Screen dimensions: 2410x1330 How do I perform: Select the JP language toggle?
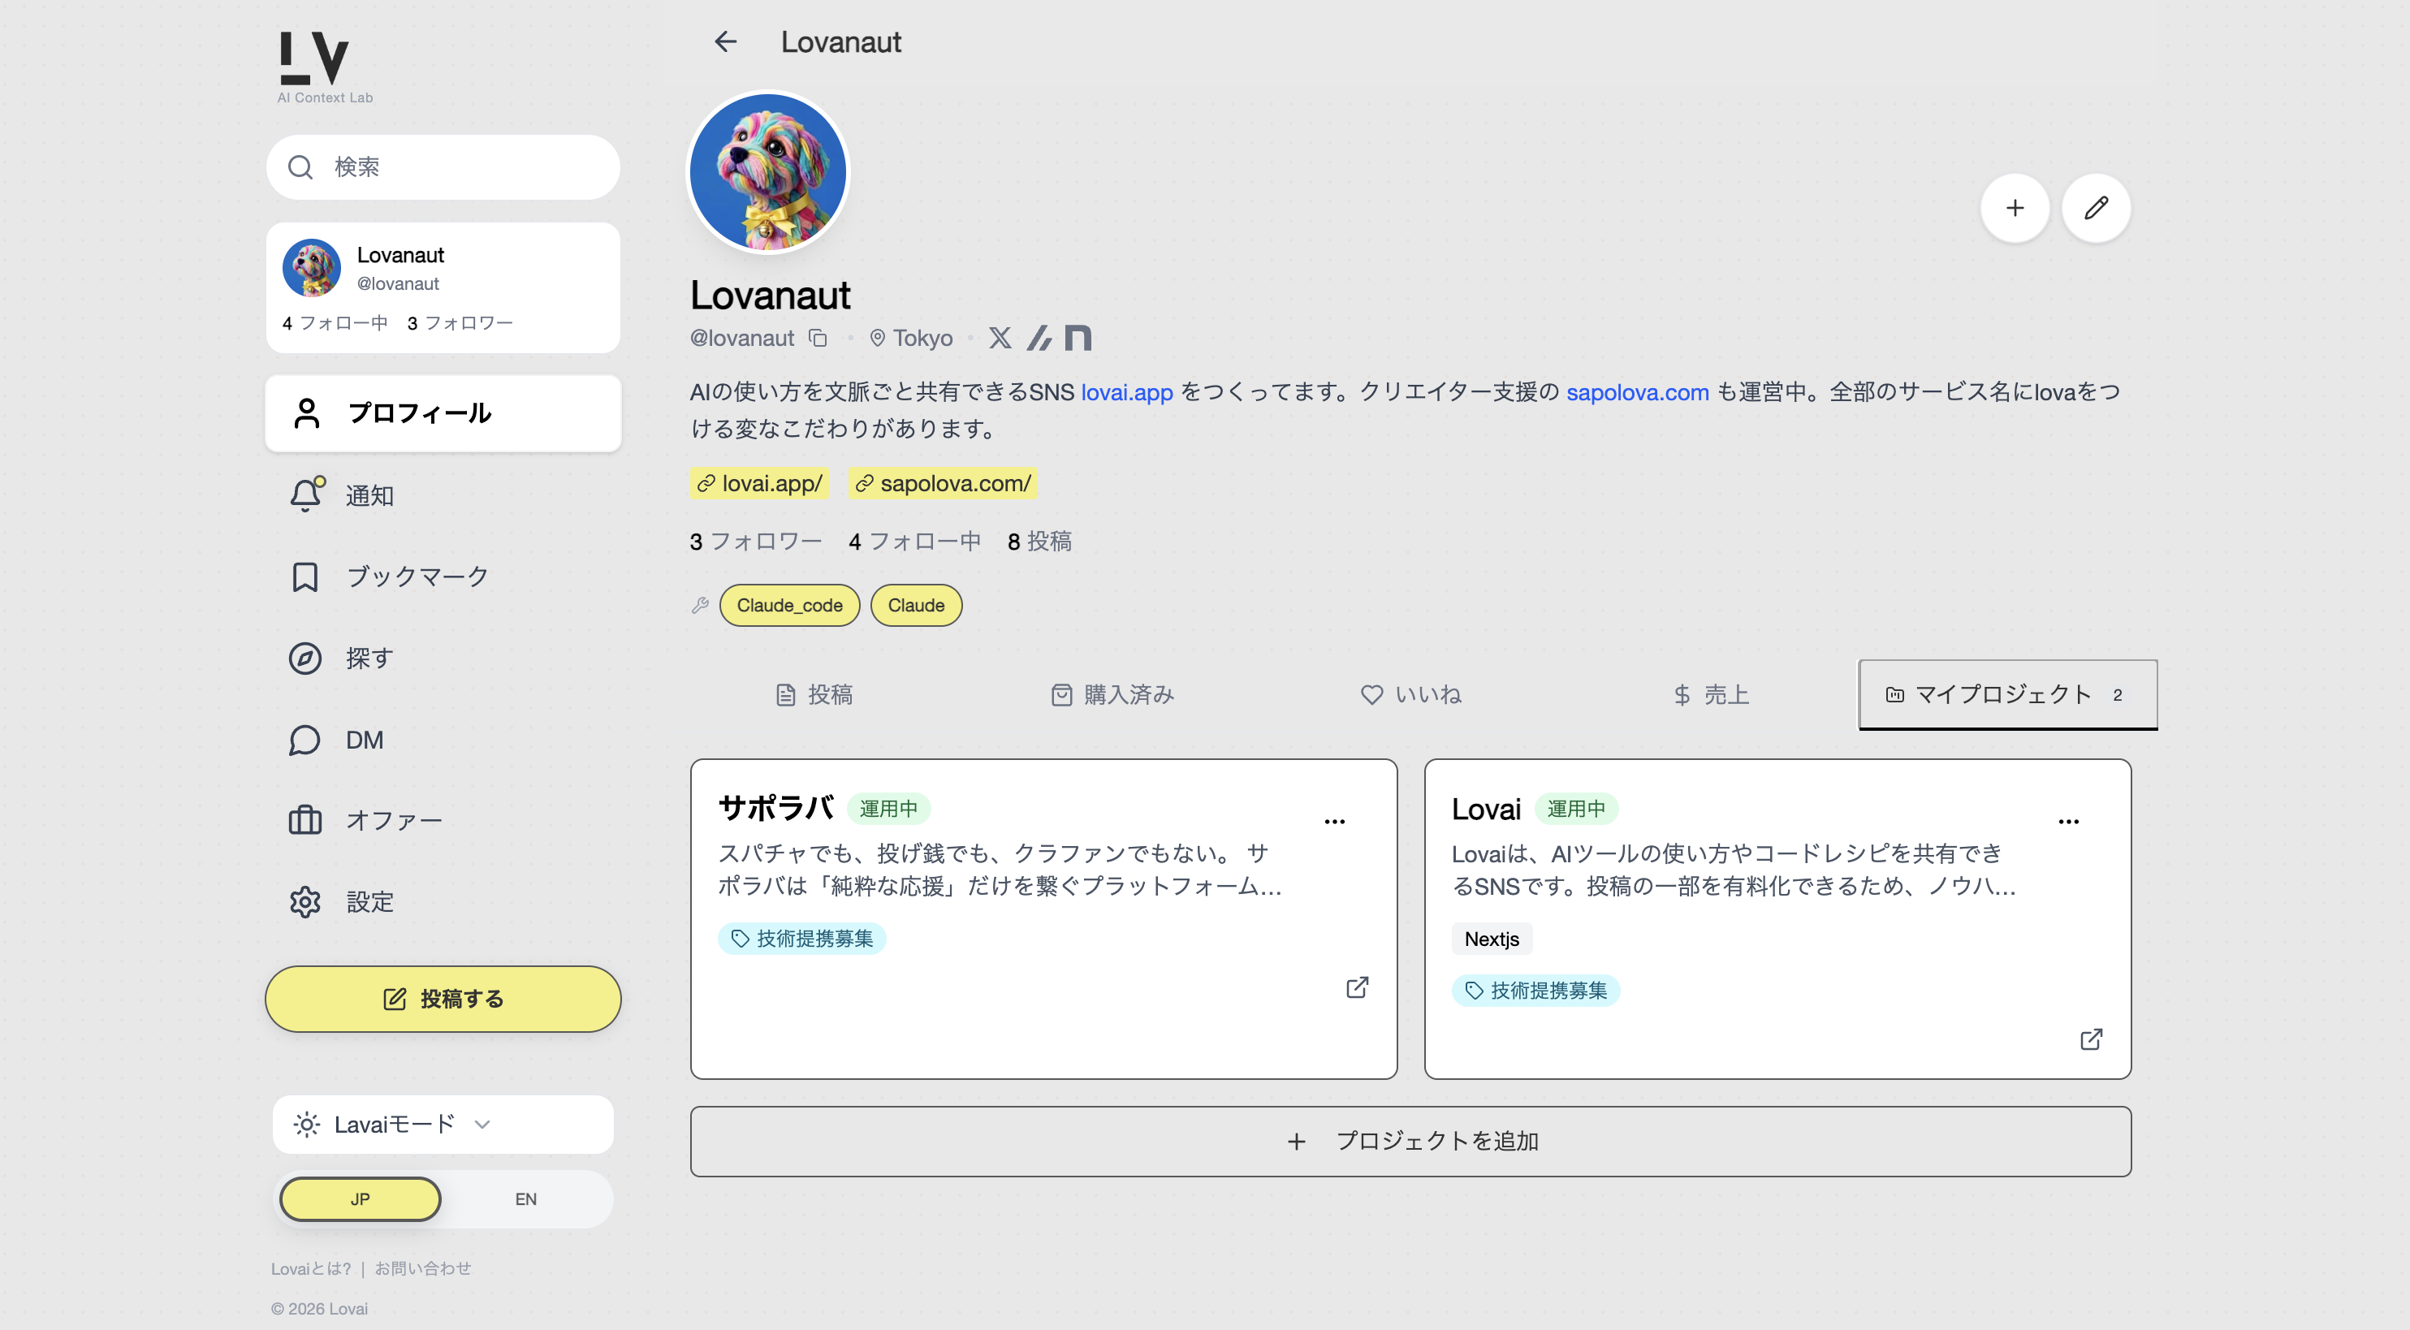(361, 1199)
